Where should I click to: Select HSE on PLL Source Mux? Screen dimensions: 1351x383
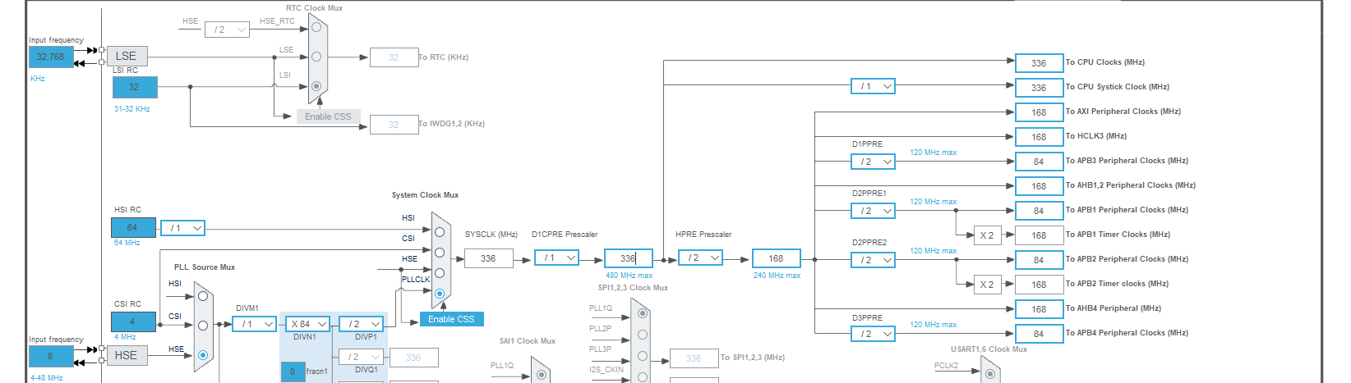pos(203,355)
